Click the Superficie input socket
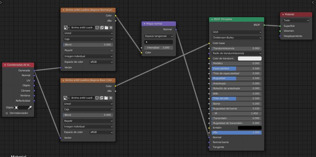 pyautogui.click(x=280, y=26)
